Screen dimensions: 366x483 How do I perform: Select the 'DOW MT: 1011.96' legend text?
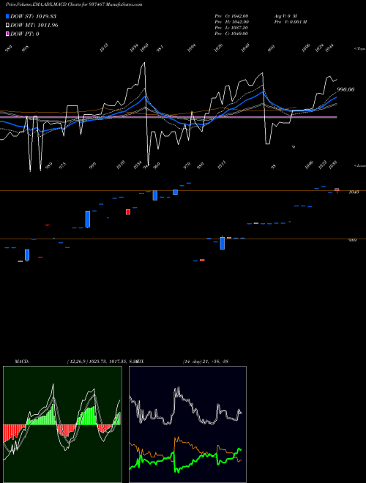coord(34,26)
